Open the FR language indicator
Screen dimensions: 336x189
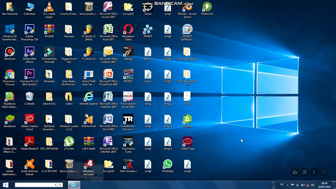(x=282, y=185)
